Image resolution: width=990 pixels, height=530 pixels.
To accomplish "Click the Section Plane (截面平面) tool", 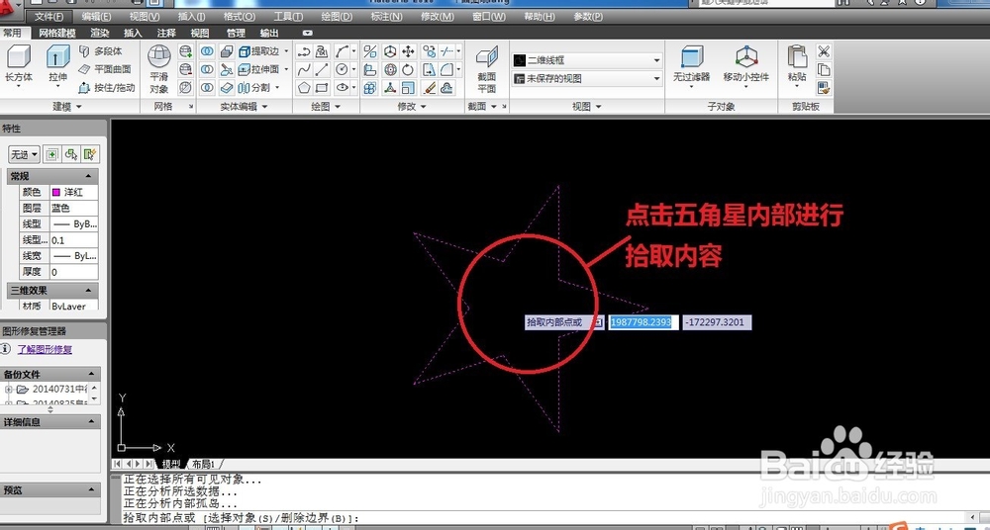I will pos(487,69).
